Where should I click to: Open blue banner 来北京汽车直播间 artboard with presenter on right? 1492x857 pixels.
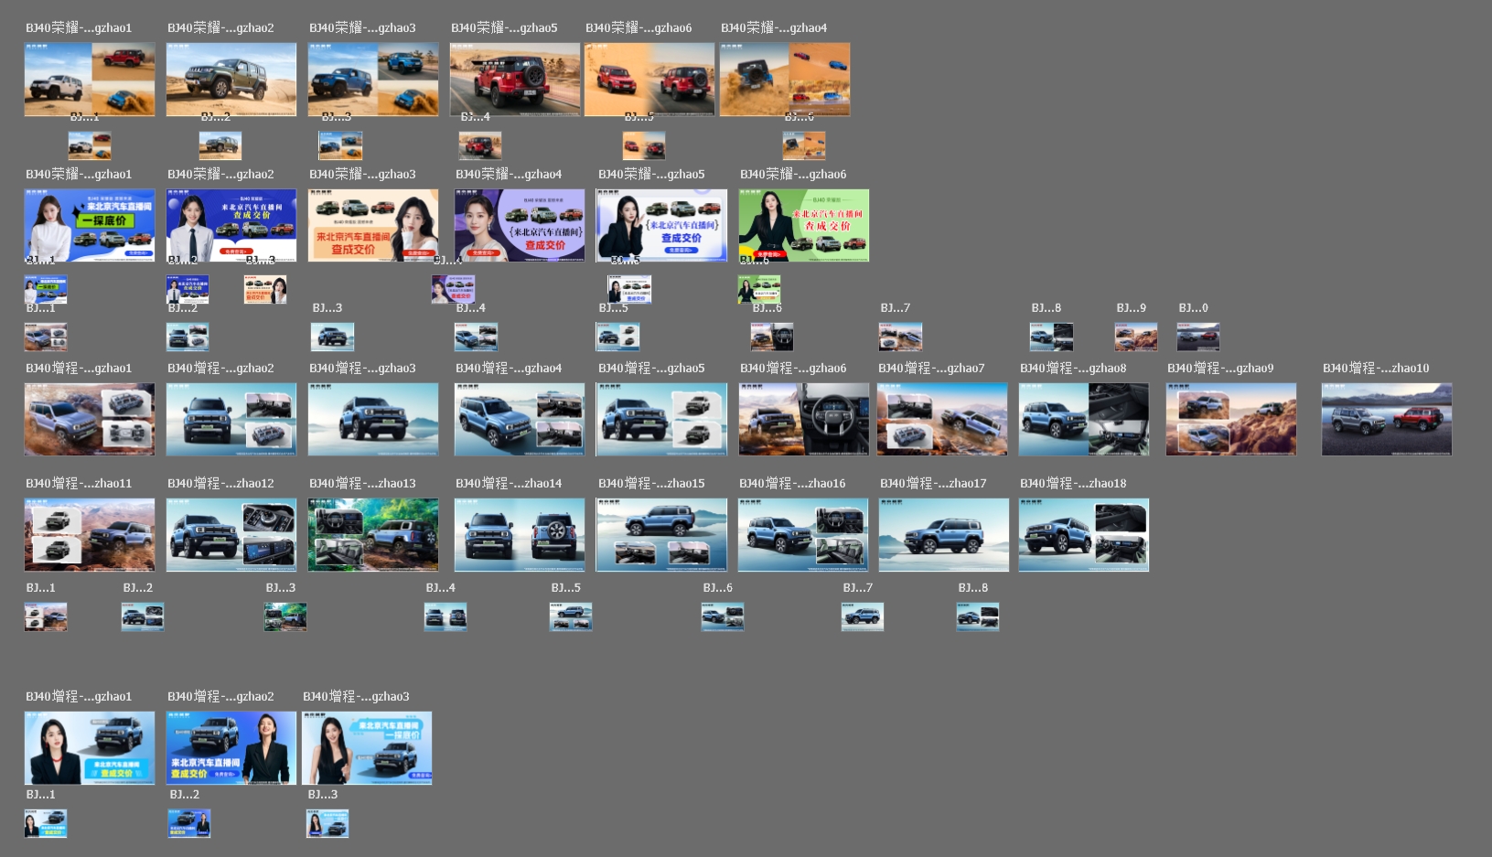point(231,748)
